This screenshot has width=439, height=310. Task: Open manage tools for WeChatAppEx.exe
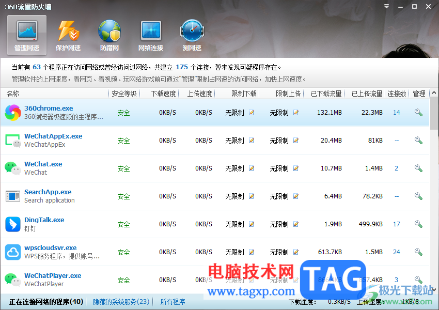click(x=418, y=140)
